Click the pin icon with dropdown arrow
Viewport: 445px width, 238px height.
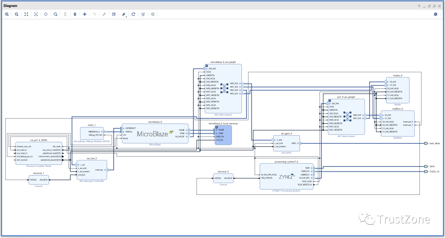[x=124, y=14]
